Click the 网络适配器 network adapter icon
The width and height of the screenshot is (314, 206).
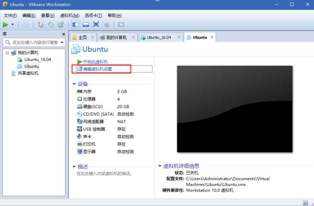[80, 121]
